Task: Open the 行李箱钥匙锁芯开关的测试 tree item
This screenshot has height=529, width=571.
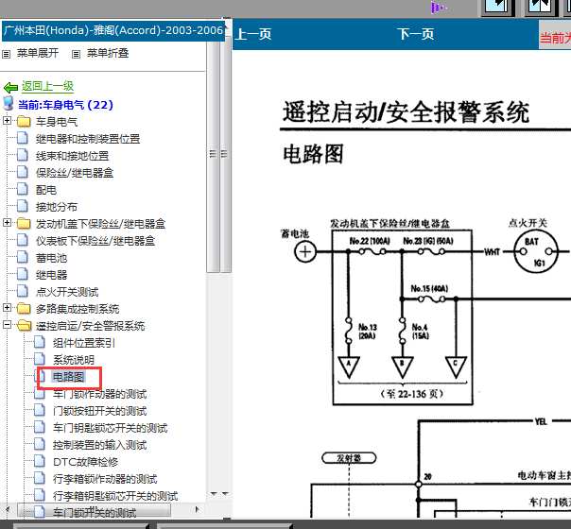Action: click(115, 496)
